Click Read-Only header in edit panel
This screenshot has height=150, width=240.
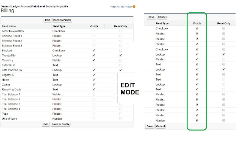click(223, 24)
